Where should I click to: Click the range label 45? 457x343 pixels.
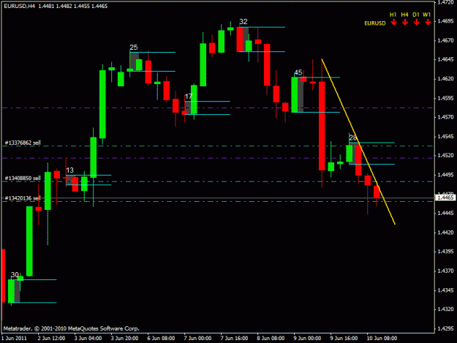[298, 72]
